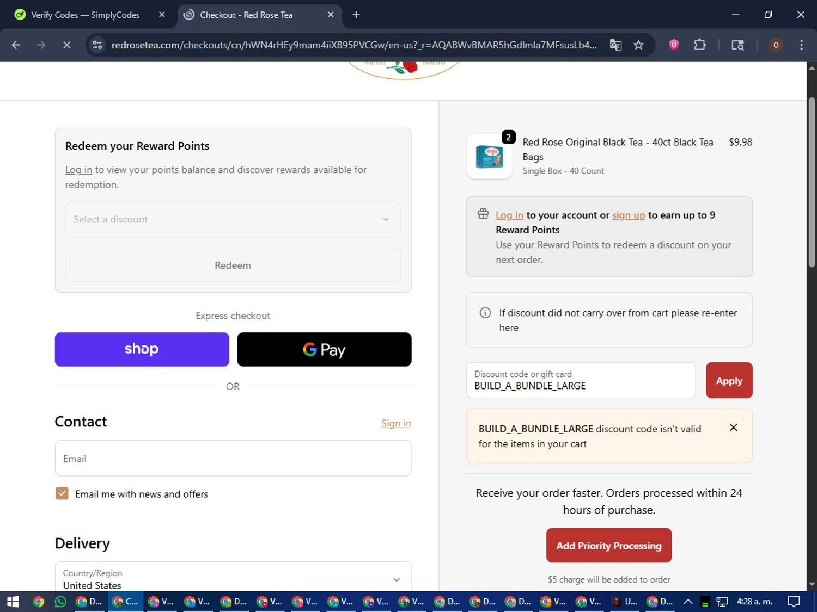Open the network icon in system tray

722,602
